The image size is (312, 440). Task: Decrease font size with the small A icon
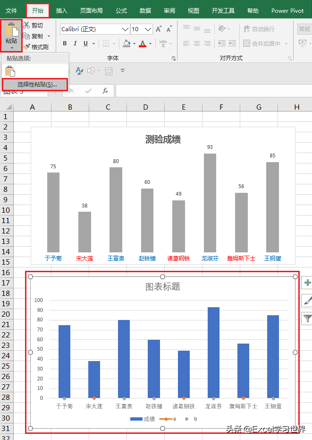pos(169,29)
